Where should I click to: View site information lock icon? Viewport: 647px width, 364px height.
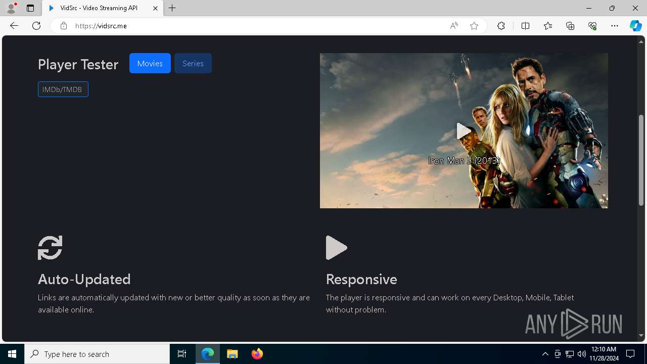click(64, 26)
